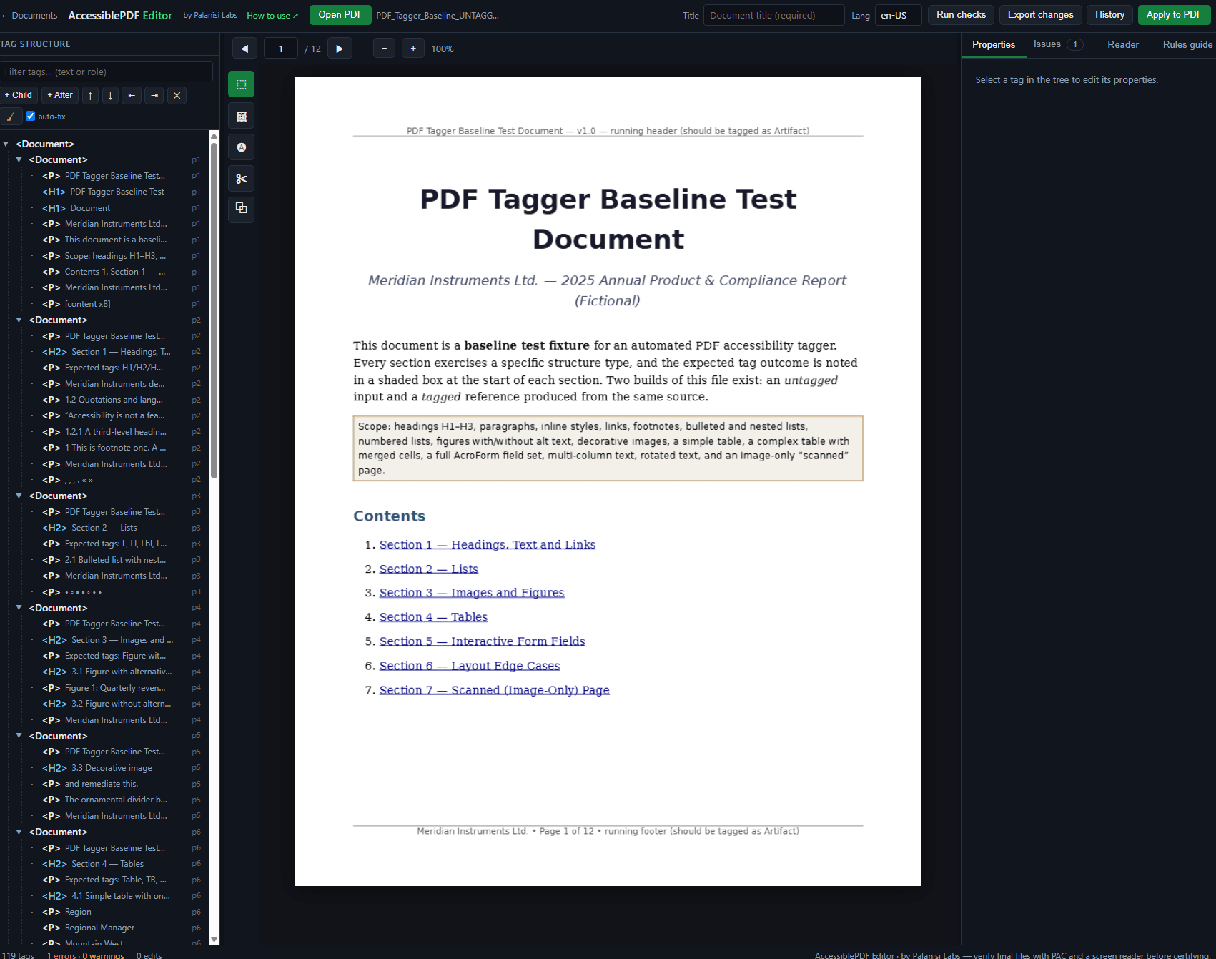Screen dimensions: 1216x959
Task: Click the Open PDF button
Action: pyautogui.click(x=340, y=15)
